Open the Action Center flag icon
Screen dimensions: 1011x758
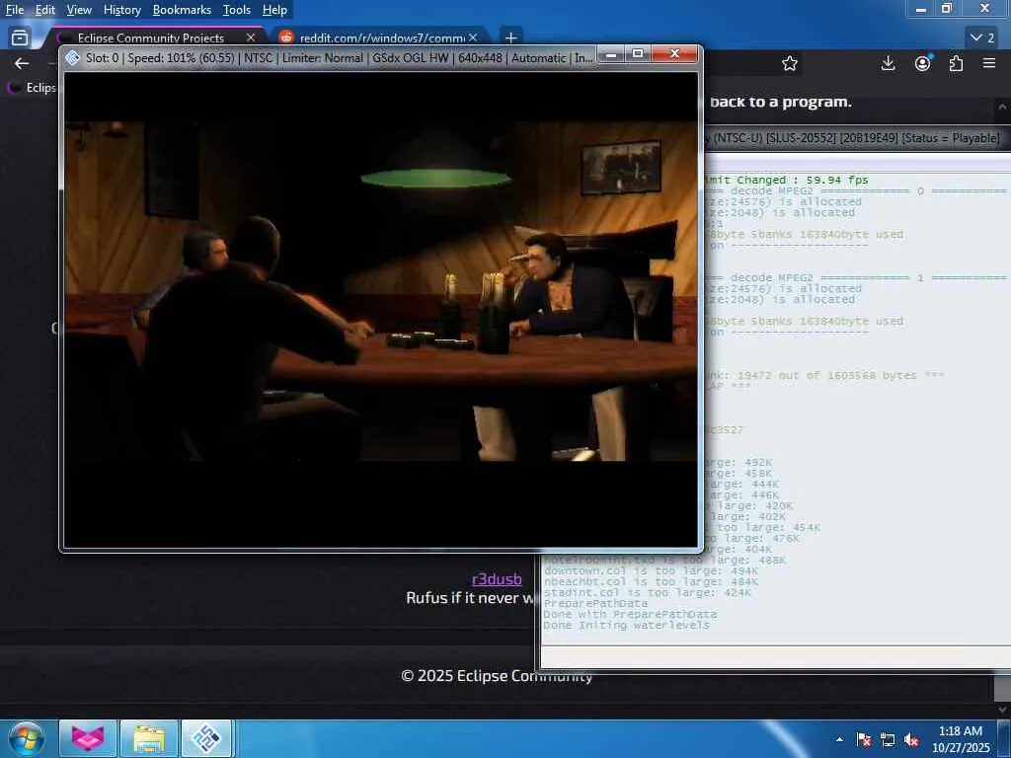(x=863, y=739)
